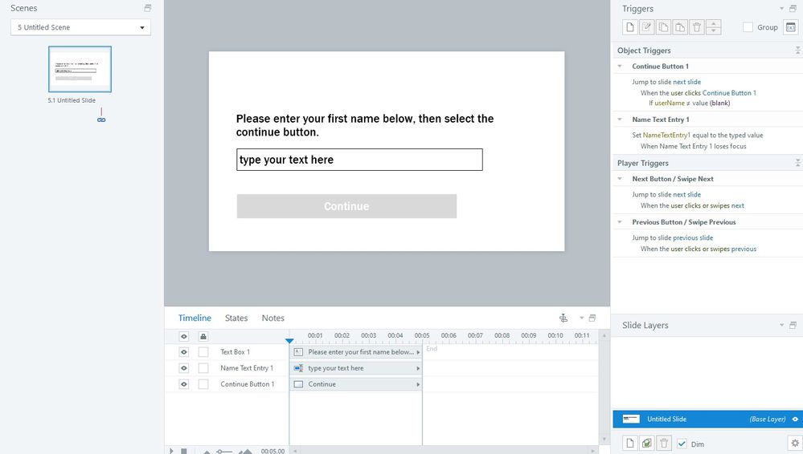803x454 pixels.
Task: Open Timeline panel options arrow
Action: pyautogui.click(x=581, y=318)
